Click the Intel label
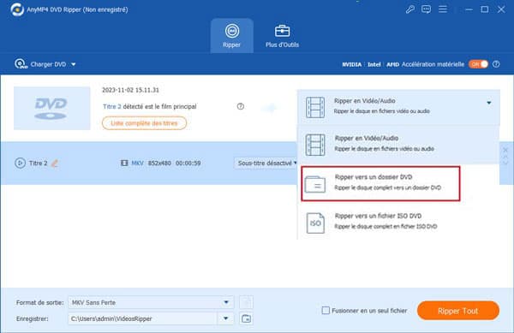514x333 pixels. pos(374,64)
